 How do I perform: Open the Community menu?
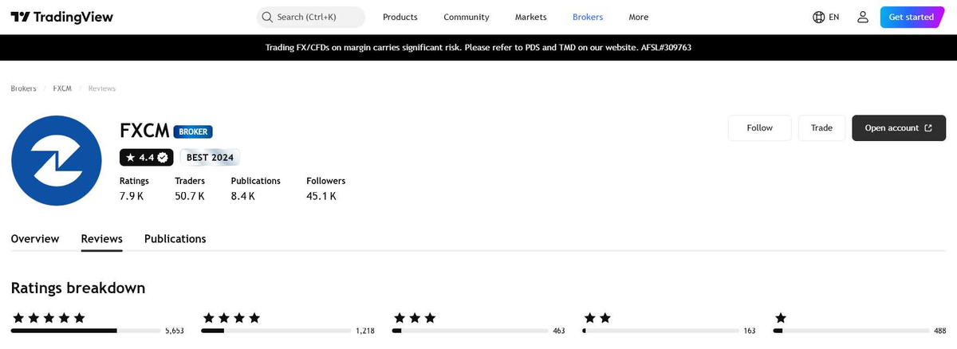click(467, 17)
